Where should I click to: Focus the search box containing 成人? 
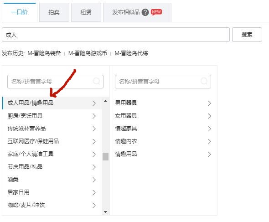point(116,35)
